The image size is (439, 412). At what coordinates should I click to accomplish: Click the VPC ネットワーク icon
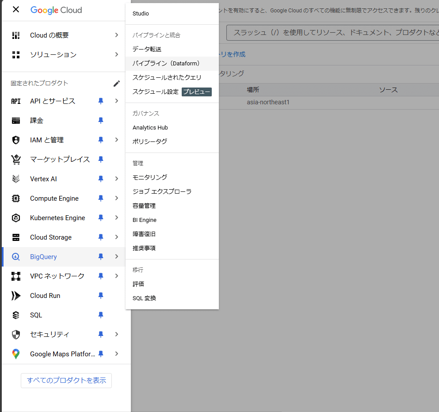(16, 276)
